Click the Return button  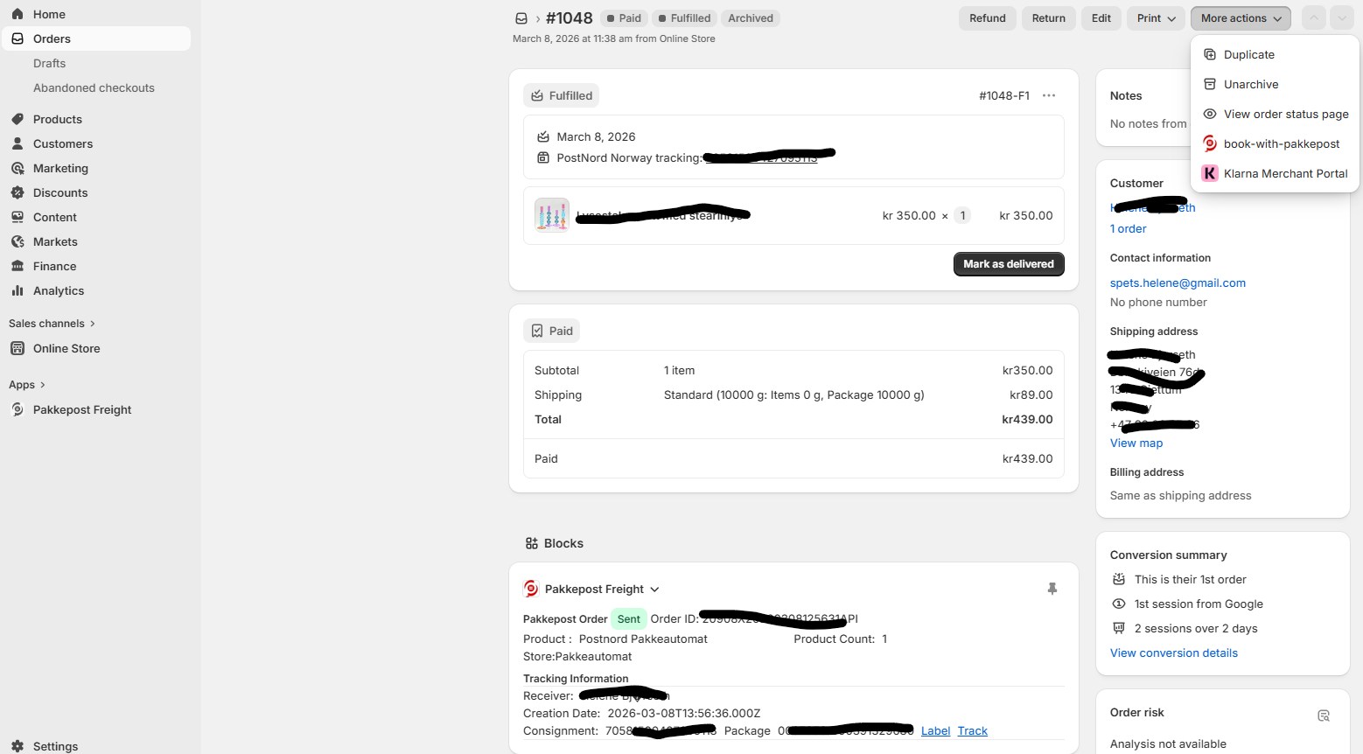tap(1048, 18)
